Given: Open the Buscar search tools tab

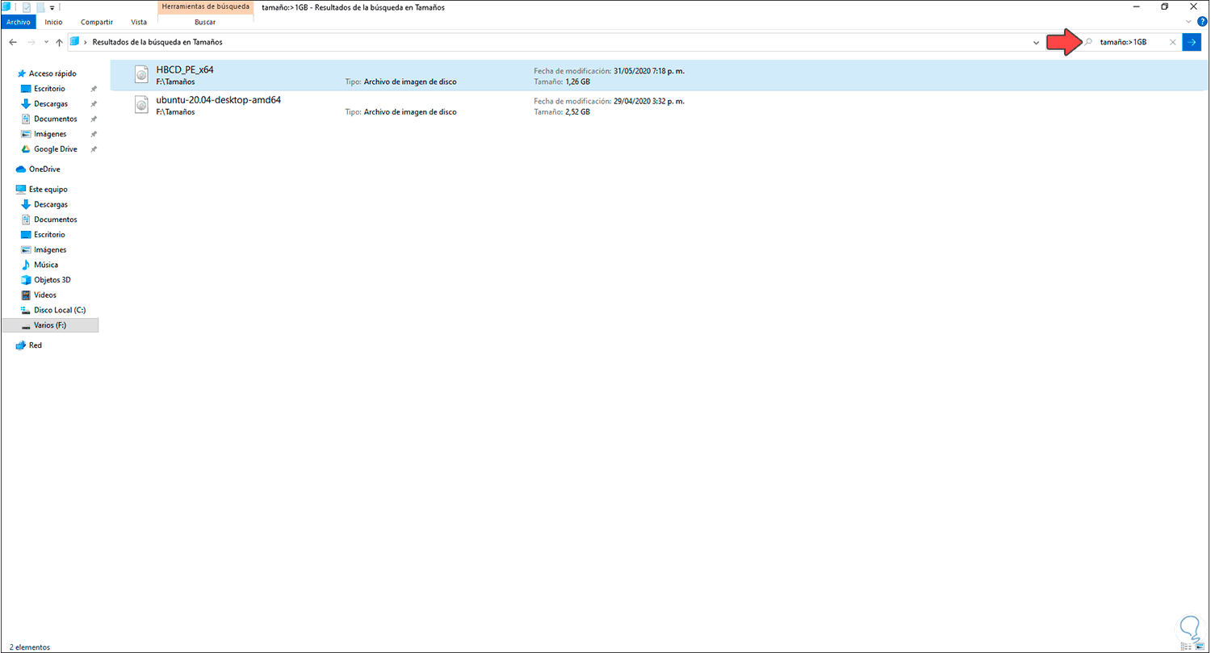Looking at the screenshot, I should pyautogui.click(x=205, y=22).
